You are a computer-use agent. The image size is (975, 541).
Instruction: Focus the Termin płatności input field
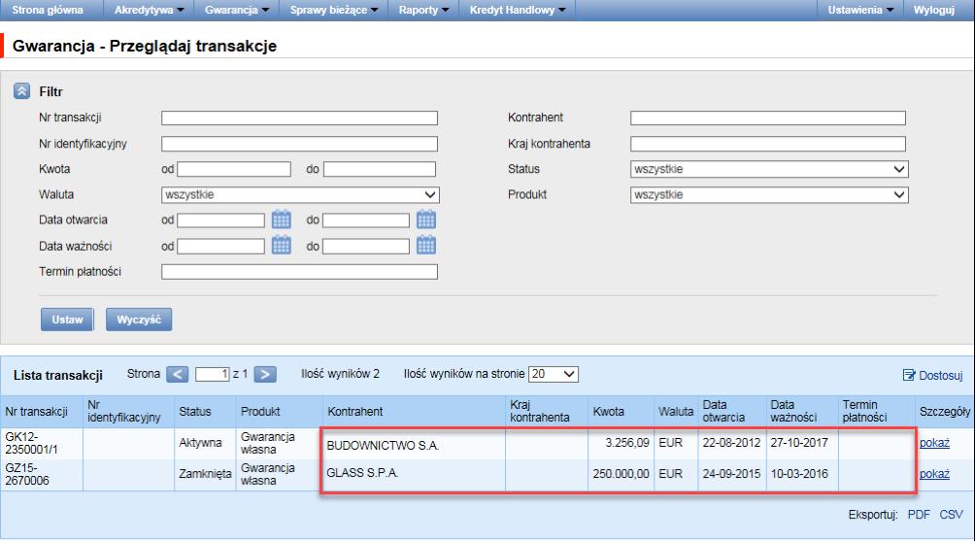(x=300, y=272)
